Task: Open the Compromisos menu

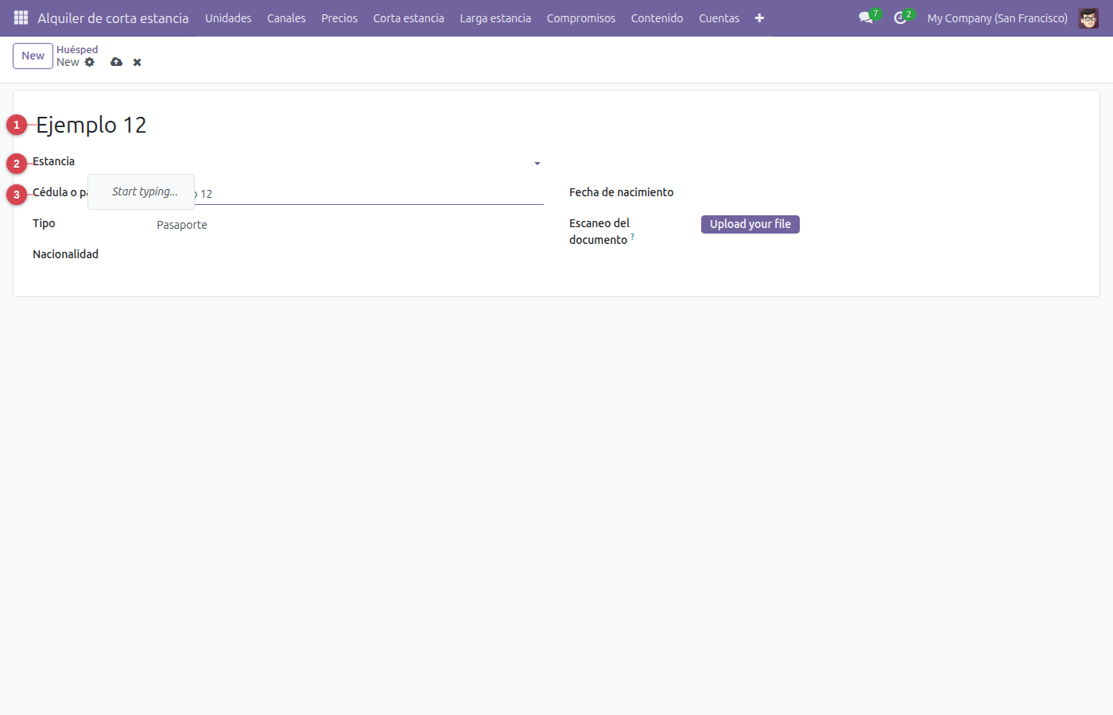Action: [x=581, y=17]
